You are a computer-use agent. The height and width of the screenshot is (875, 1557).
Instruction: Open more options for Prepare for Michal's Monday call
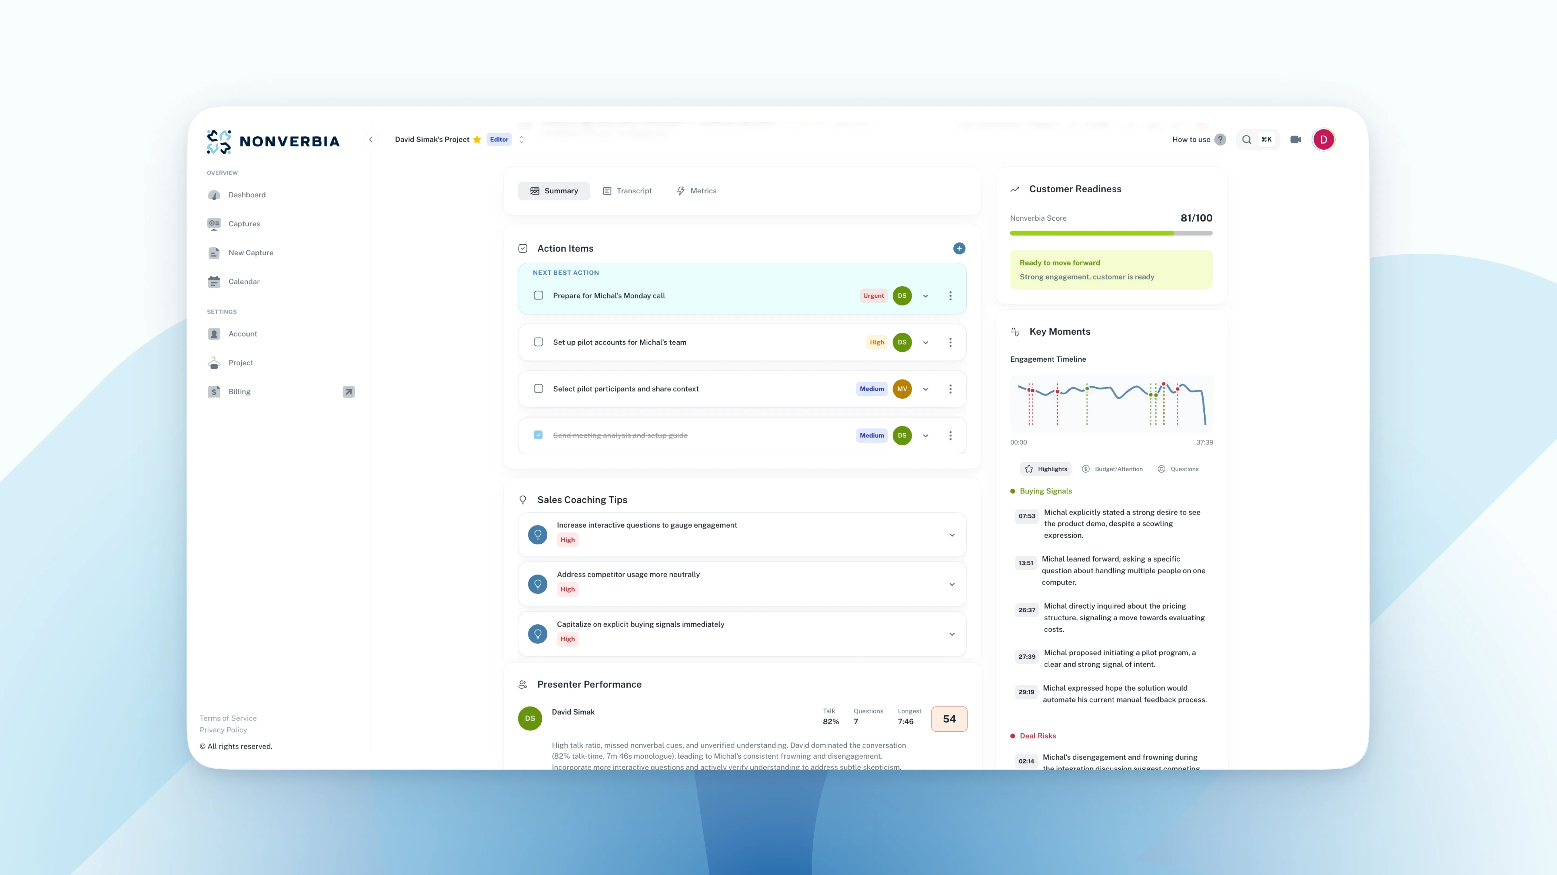(x=950, y=296)
